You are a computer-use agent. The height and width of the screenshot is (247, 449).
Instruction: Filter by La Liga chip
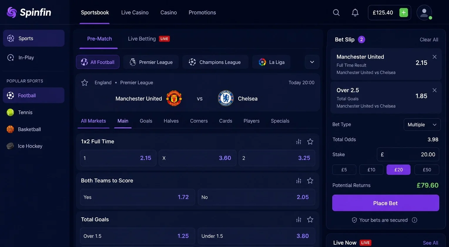coord(271,62)
